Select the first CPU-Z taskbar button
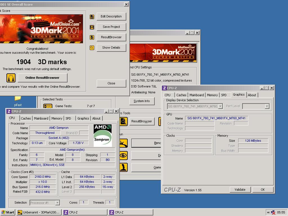 (85, 212)
